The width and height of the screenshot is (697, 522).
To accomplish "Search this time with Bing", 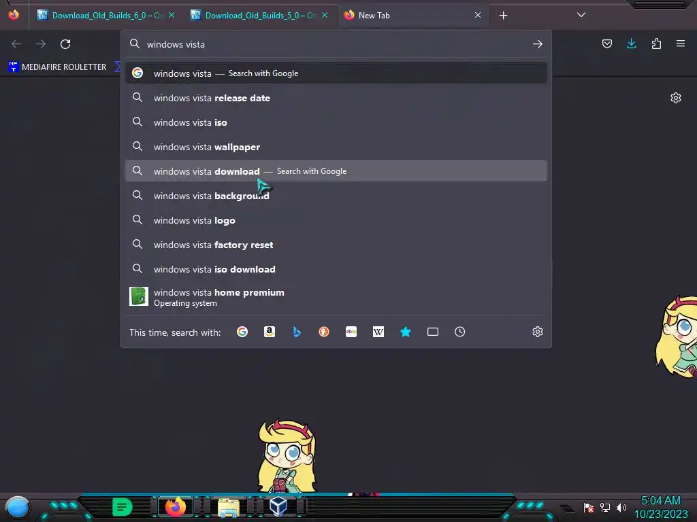I will point(297,332).
